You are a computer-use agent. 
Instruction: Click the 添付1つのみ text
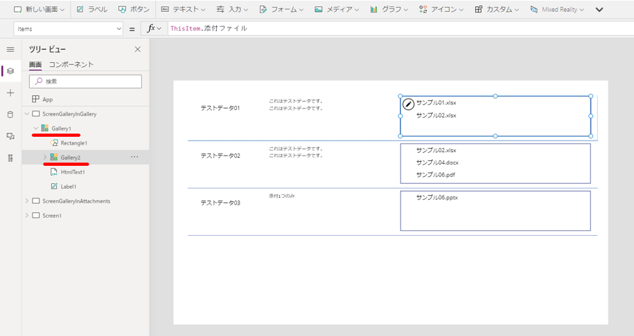pos(282,196)
